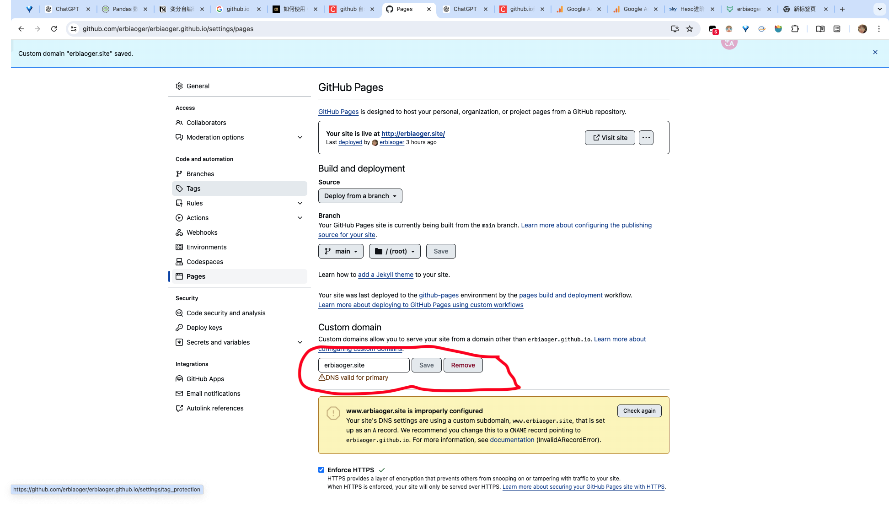Open the / (root) folder dropdown
This screenshot has height=507, width=889.
pos(395,251)
